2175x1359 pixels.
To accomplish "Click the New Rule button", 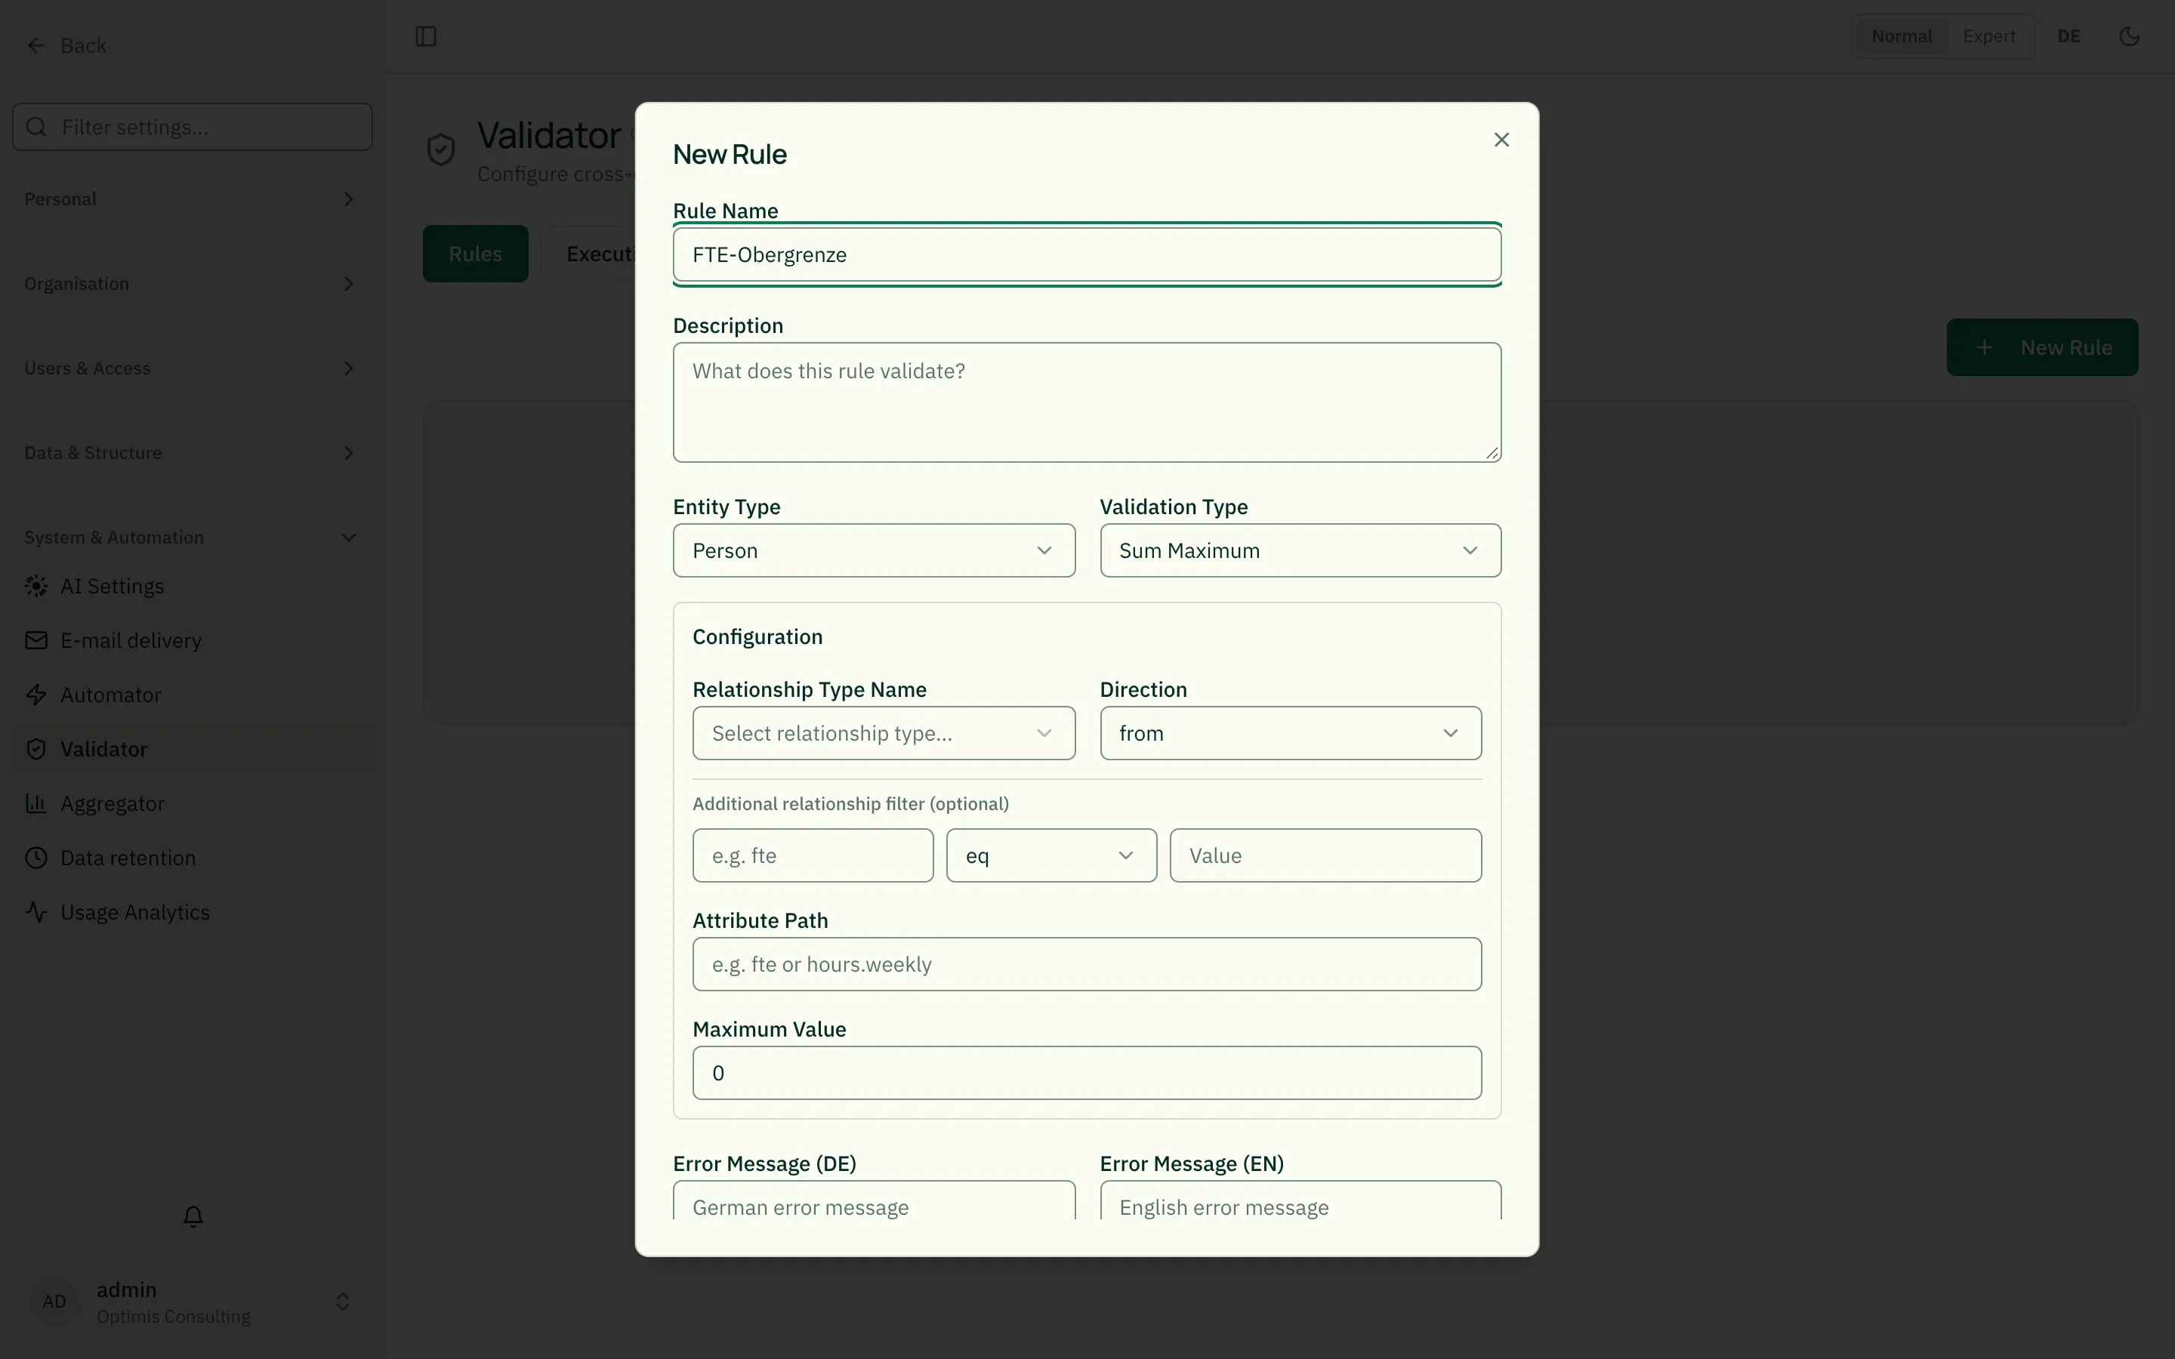I will coord(2041,347).
